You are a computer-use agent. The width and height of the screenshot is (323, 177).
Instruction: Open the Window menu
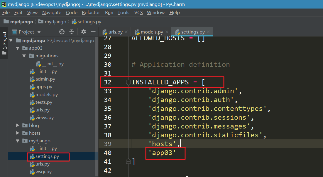pyautogui.click(x=156, y=13)
